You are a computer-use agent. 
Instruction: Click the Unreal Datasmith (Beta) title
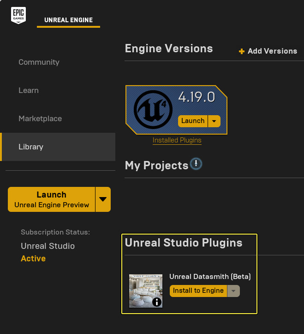210,277
